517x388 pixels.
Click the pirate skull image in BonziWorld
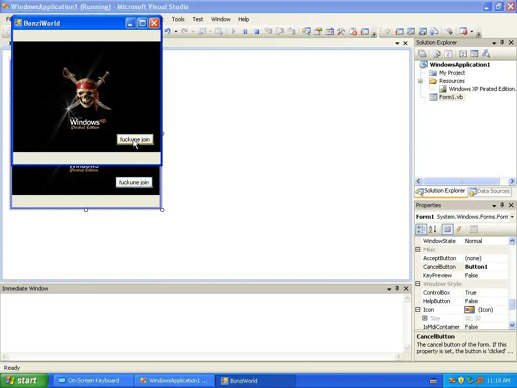coord(86,90)
